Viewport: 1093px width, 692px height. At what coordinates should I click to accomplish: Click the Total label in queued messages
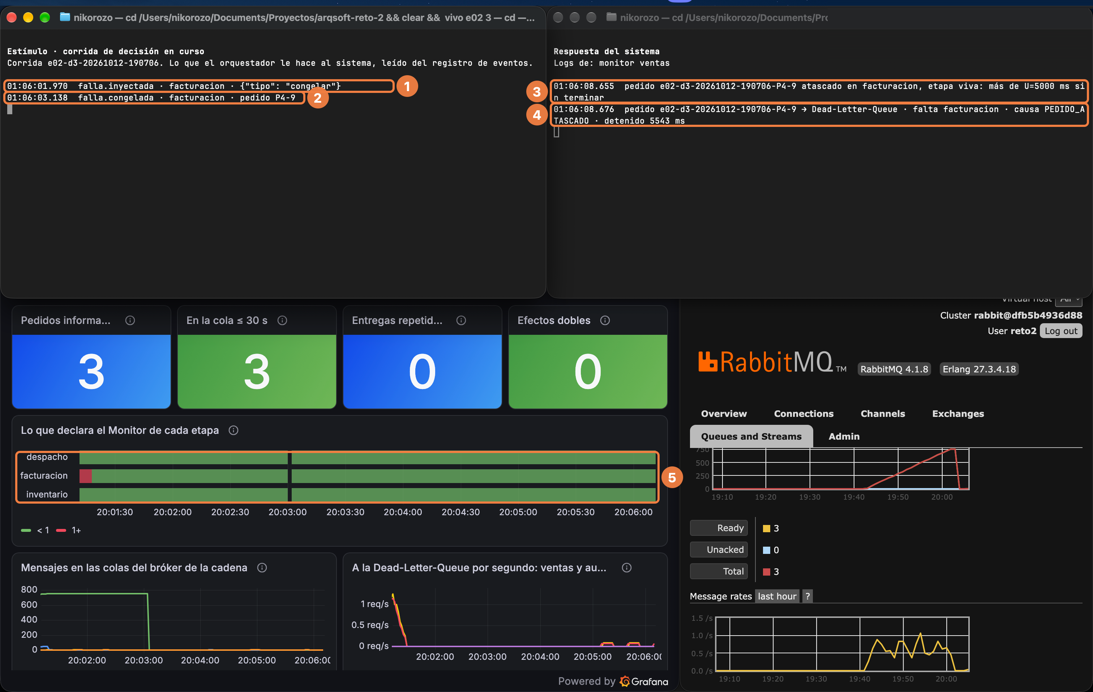(x=719, y=572)
